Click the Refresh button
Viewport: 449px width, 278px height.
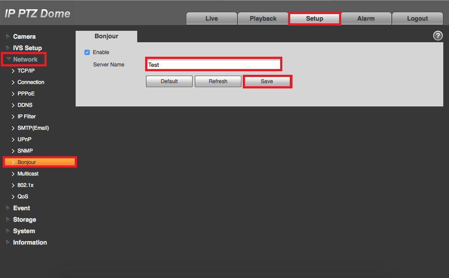click(x=218, y=81)
